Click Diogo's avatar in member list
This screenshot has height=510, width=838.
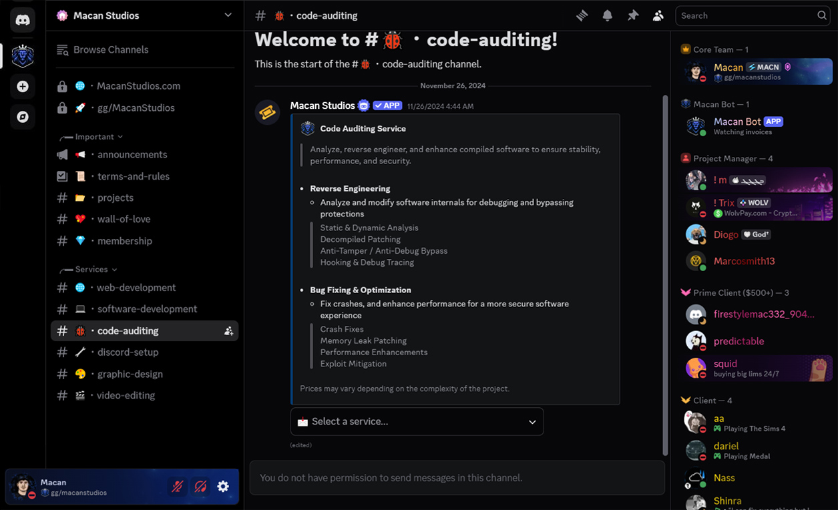tap(696, 234)
